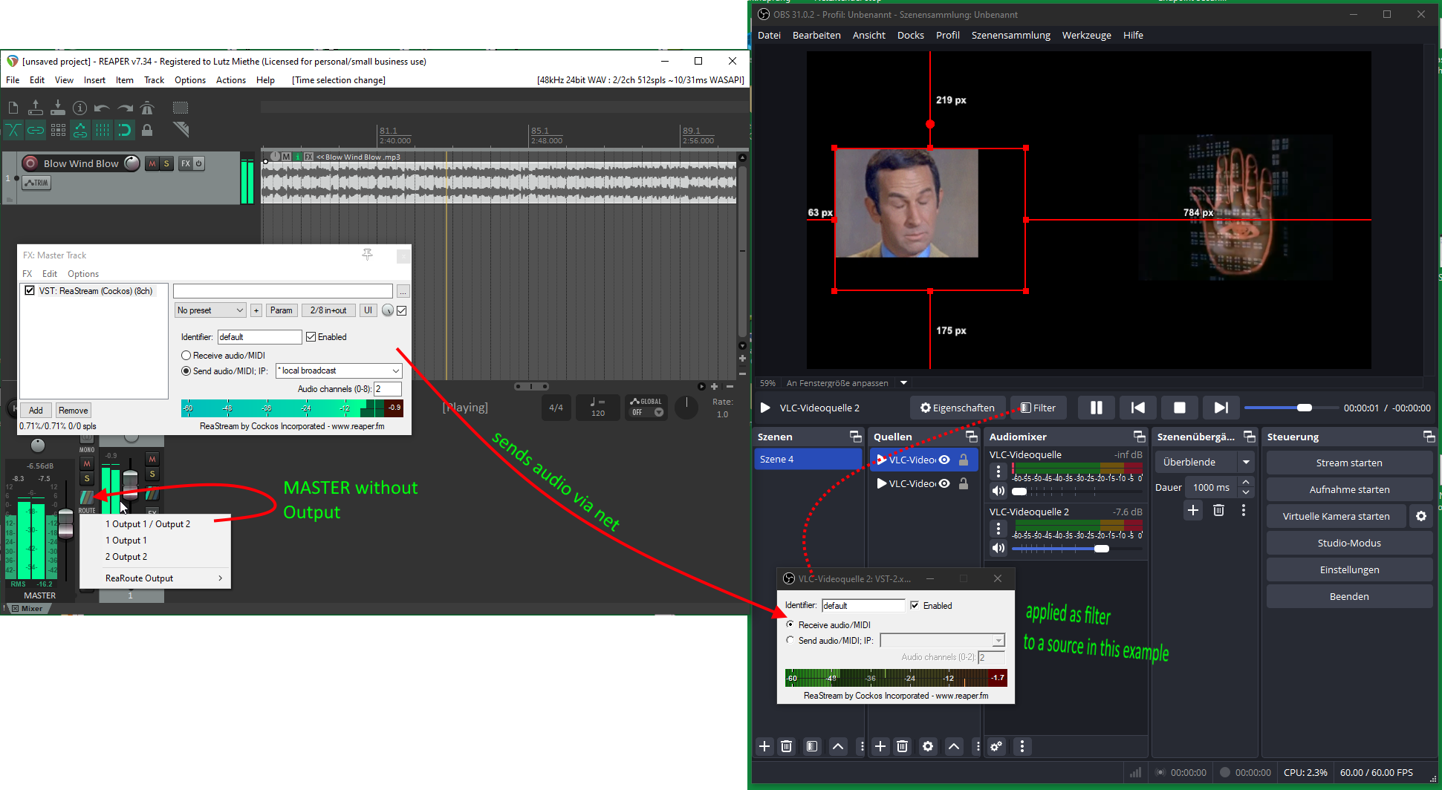
Task: Open REAPER project settings info icon
Action: [x=79, y=108]
